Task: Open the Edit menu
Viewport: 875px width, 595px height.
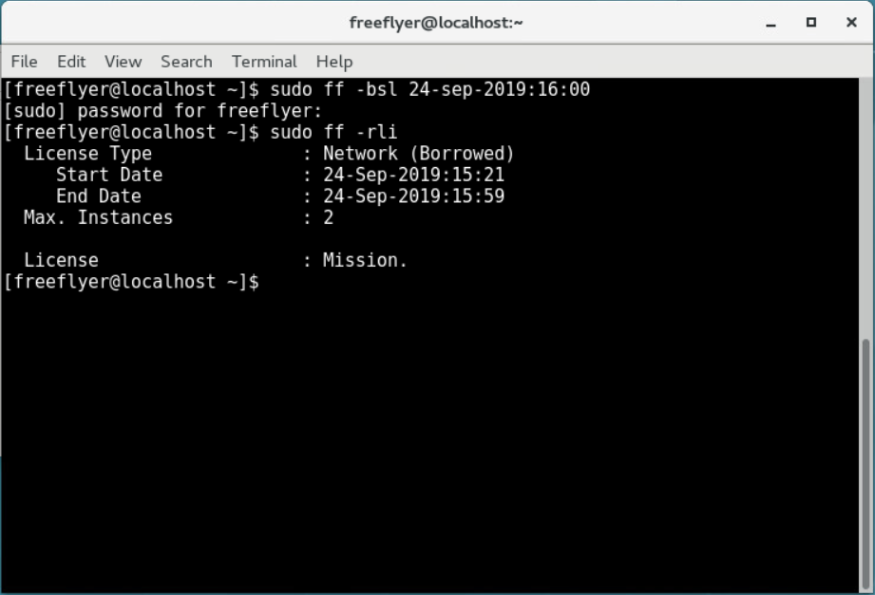Action: click(x=71, y=62)
